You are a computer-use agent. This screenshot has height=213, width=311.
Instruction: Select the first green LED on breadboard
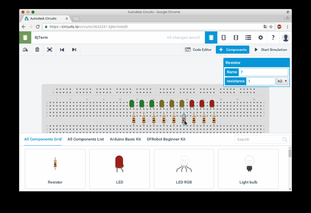132,104
